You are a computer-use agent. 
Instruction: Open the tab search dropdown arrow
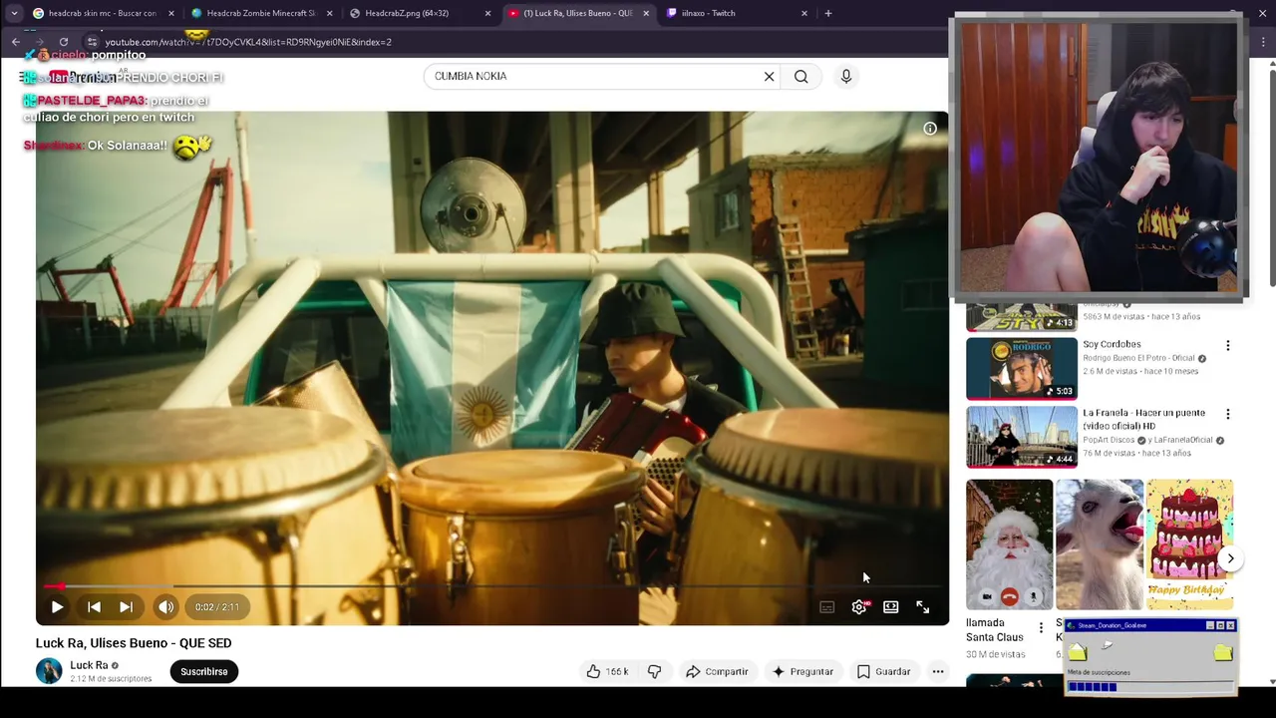click(14, 13)
